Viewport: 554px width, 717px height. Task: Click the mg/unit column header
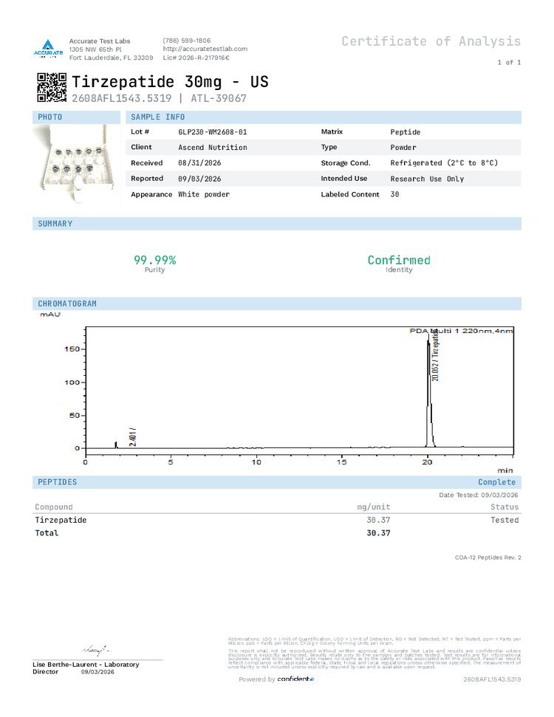pyautogui.click(x=373, y=507)
